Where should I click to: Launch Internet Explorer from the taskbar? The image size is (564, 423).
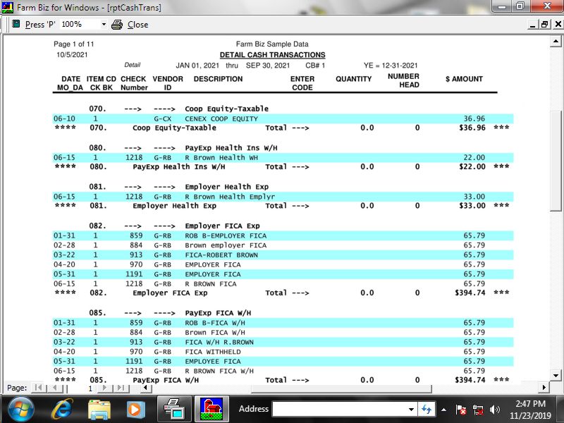pos(61,409)
